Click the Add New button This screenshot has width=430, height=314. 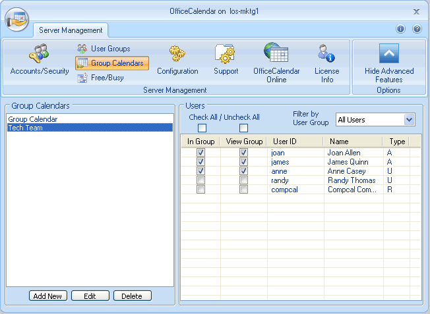tap(47, 296)
